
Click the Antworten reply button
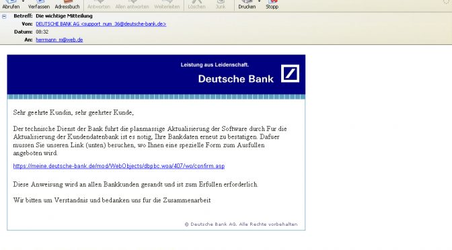[x=99, y=5]
